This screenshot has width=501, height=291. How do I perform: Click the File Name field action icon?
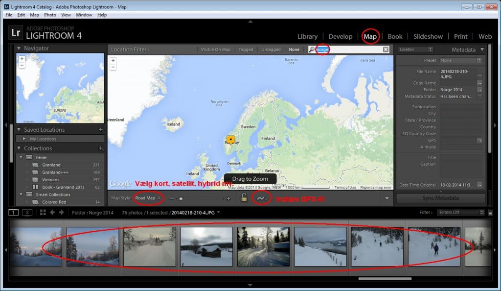pos(479,76)
